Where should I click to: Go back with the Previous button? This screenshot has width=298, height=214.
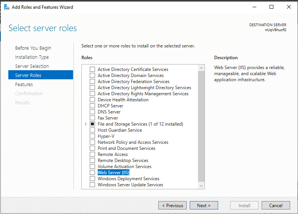click(172, 205)
